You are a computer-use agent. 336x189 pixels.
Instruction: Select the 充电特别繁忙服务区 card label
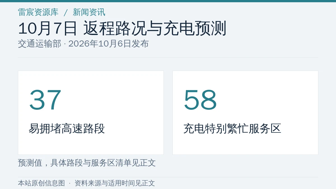coord(232,129)
